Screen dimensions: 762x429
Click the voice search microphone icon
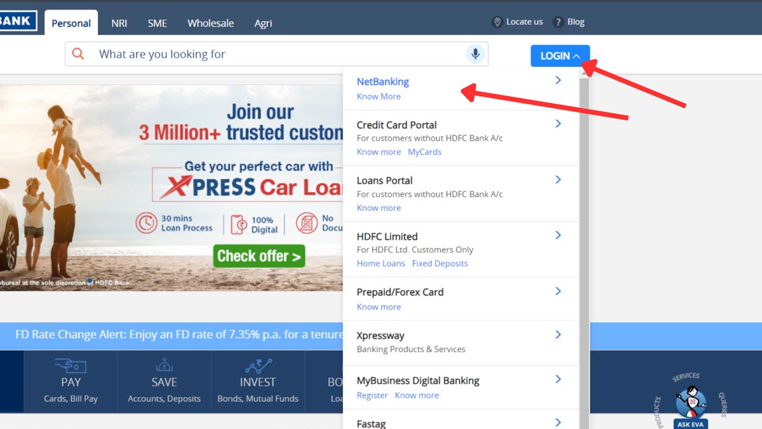pyautogui.click(x=476, y=54)
